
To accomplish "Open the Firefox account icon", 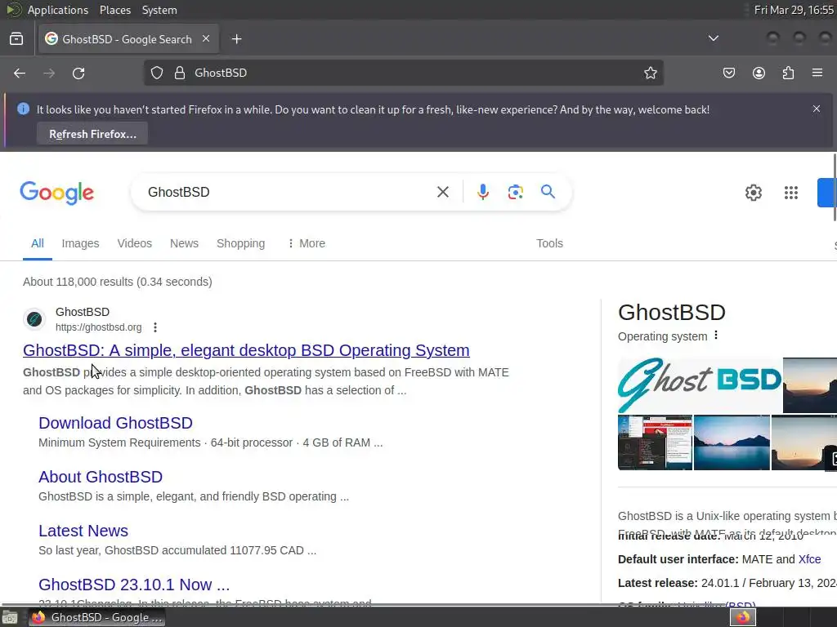I will 759,73.
